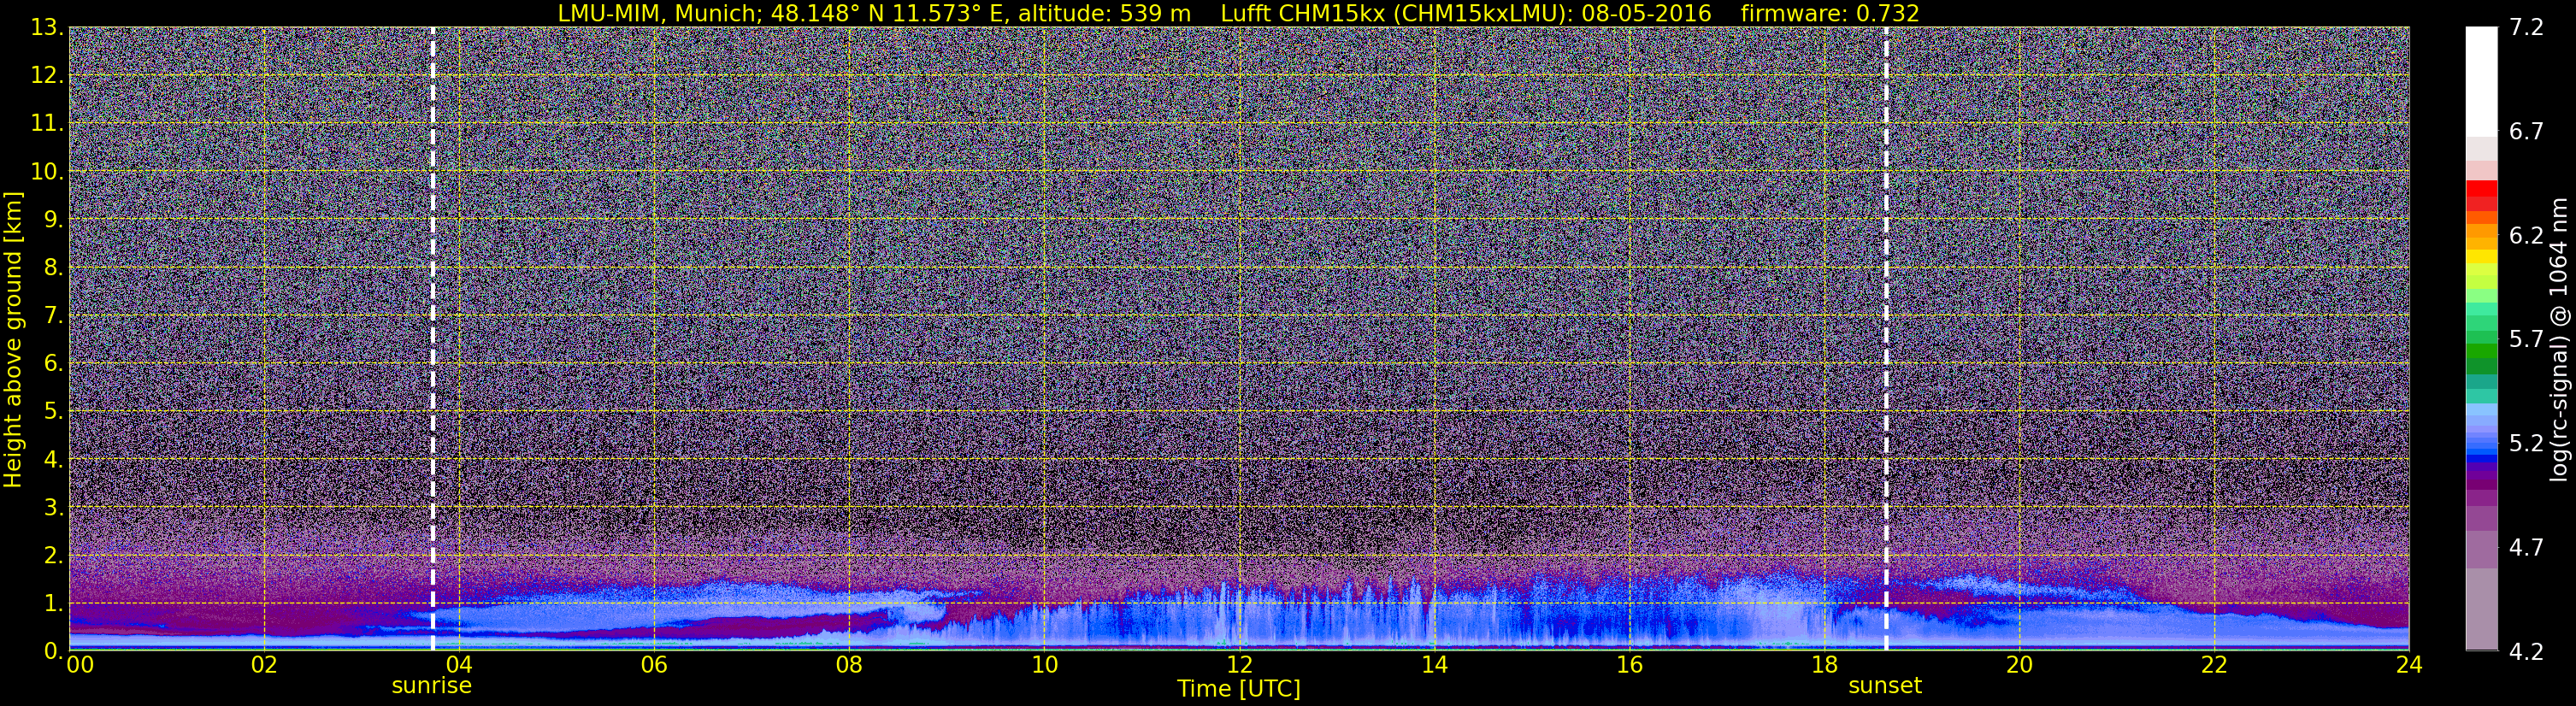Viewport: 2576px width, 706px height.
Task: Click the colorbar tick label '5.7'
Action: pyautogui.click(x=2526, y=340)
